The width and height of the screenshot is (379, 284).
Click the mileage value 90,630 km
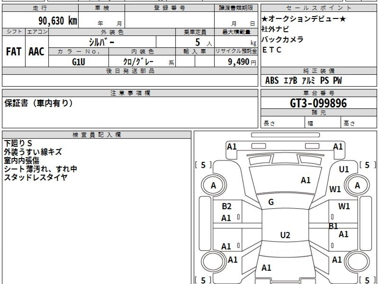58,21
